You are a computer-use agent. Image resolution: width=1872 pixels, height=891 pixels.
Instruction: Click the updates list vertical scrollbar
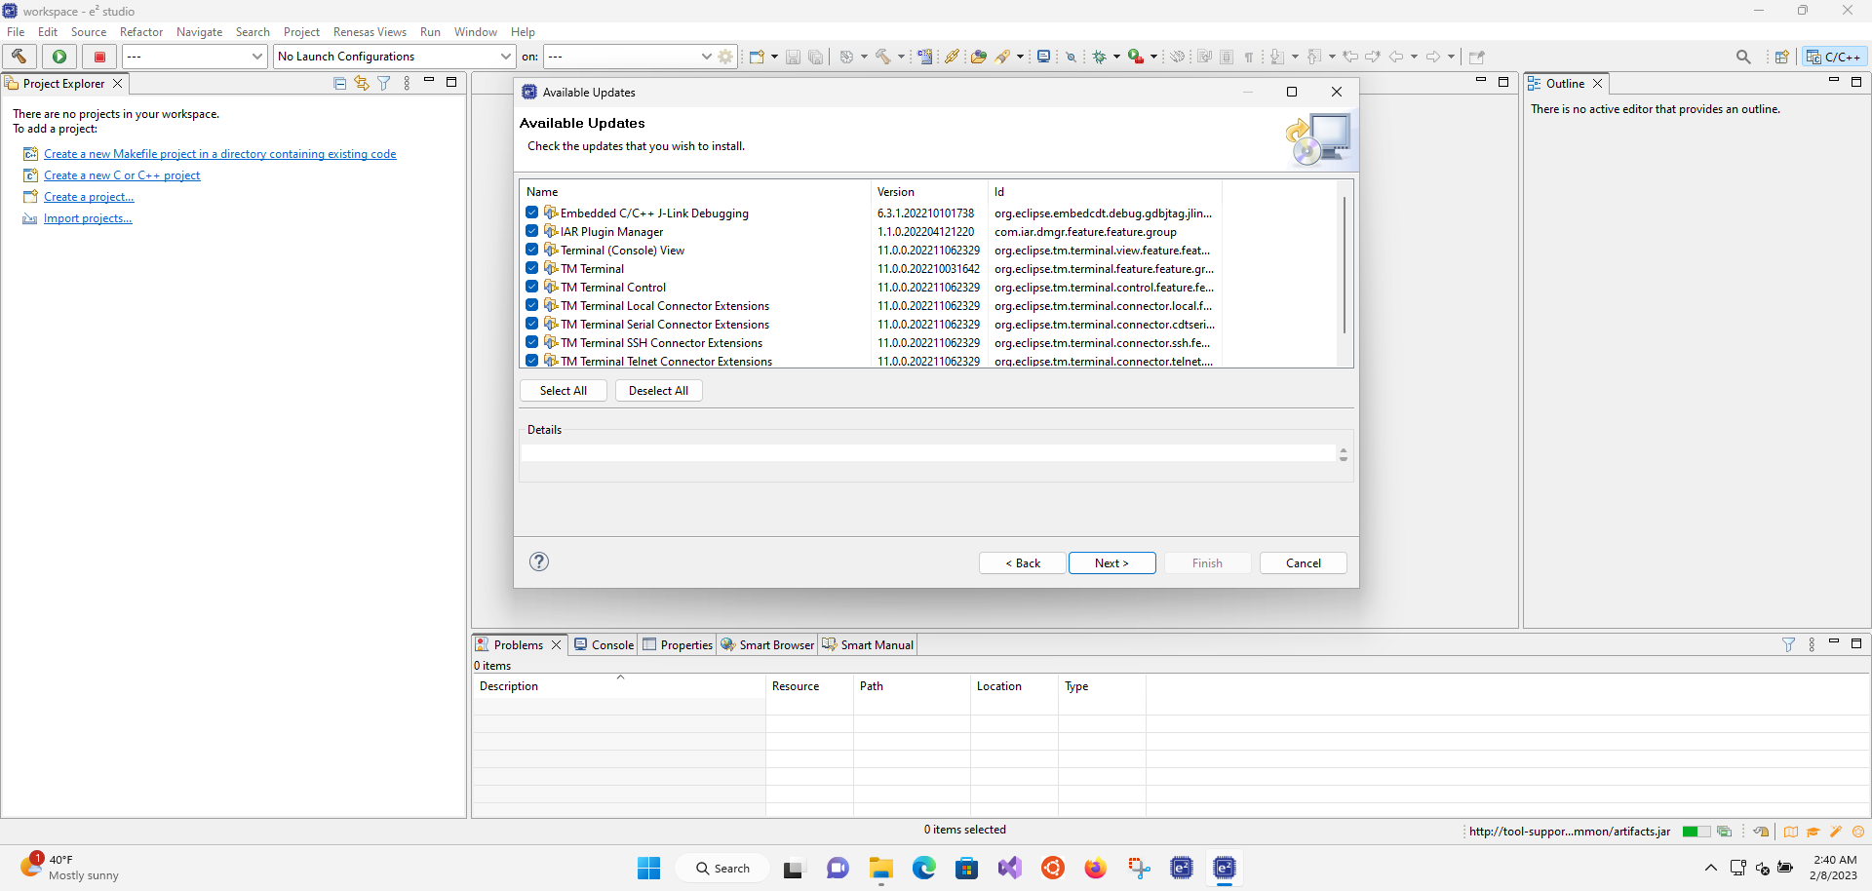[x=1345, y=265]
